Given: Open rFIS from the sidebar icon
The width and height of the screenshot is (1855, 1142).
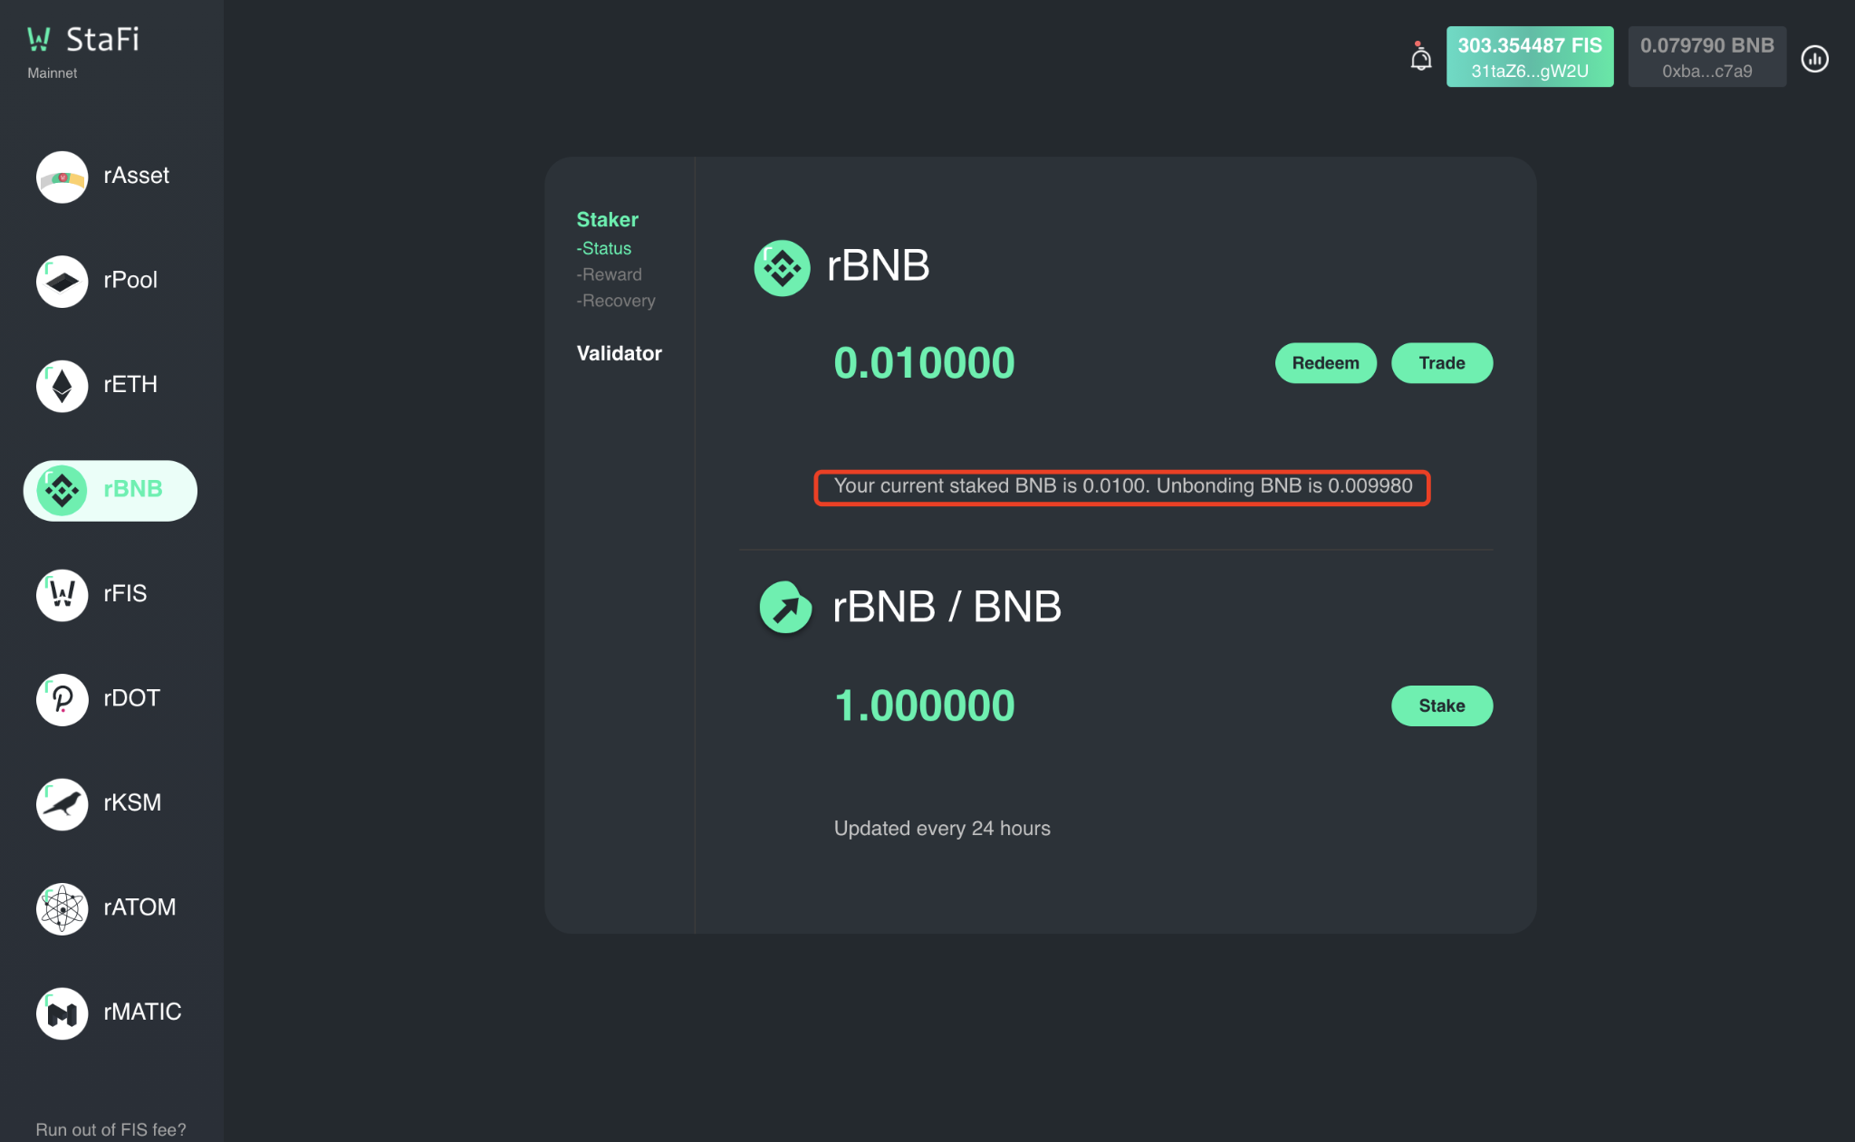Looking at the screenshot, I should tap(62, 595).
